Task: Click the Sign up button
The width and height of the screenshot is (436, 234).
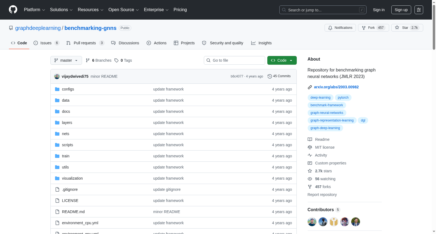Action: point(401,10)
